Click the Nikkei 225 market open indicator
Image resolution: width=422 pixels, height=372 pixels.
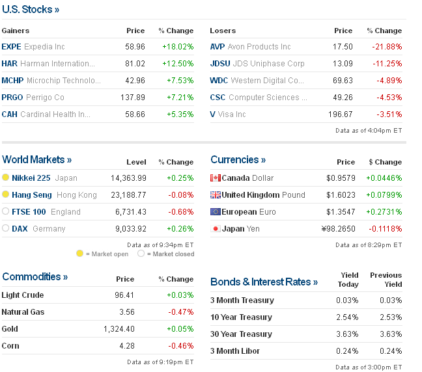[x=5, y=178]
